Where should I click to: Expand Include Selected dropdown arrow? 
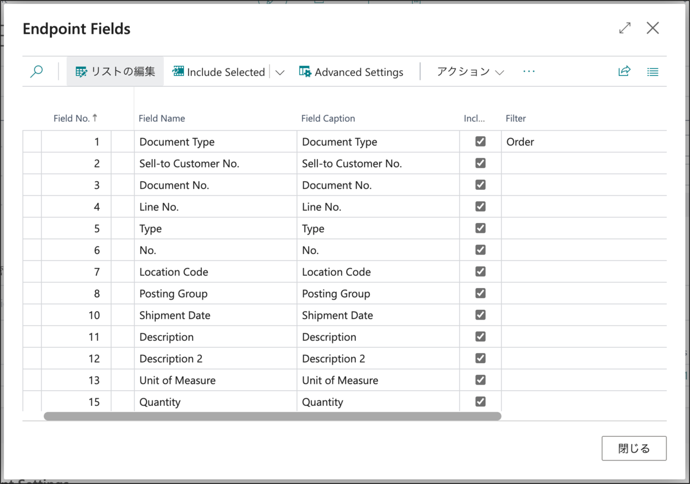280,72
